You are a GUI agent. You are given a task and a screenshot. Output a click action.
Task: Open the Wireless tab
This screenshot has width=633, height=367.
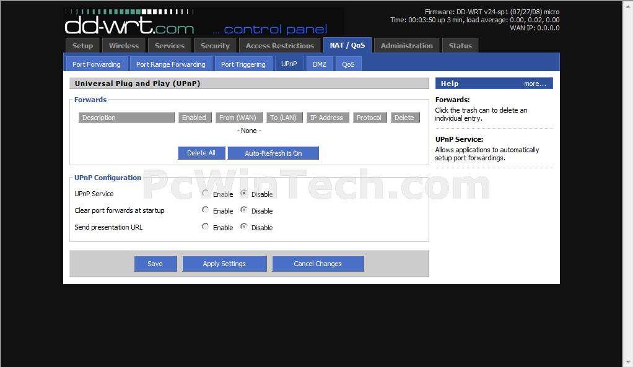[123, 46]
